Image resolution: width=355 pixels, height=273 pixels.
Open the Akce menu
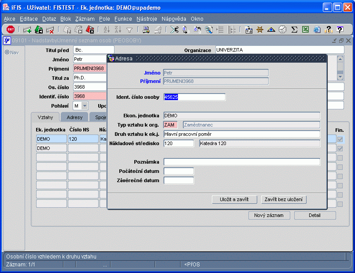point(10,19)
